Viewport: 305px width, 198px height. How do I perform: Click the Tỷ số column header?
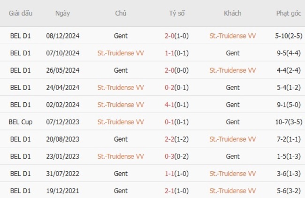pyautogui.click(x=177, y=13)
